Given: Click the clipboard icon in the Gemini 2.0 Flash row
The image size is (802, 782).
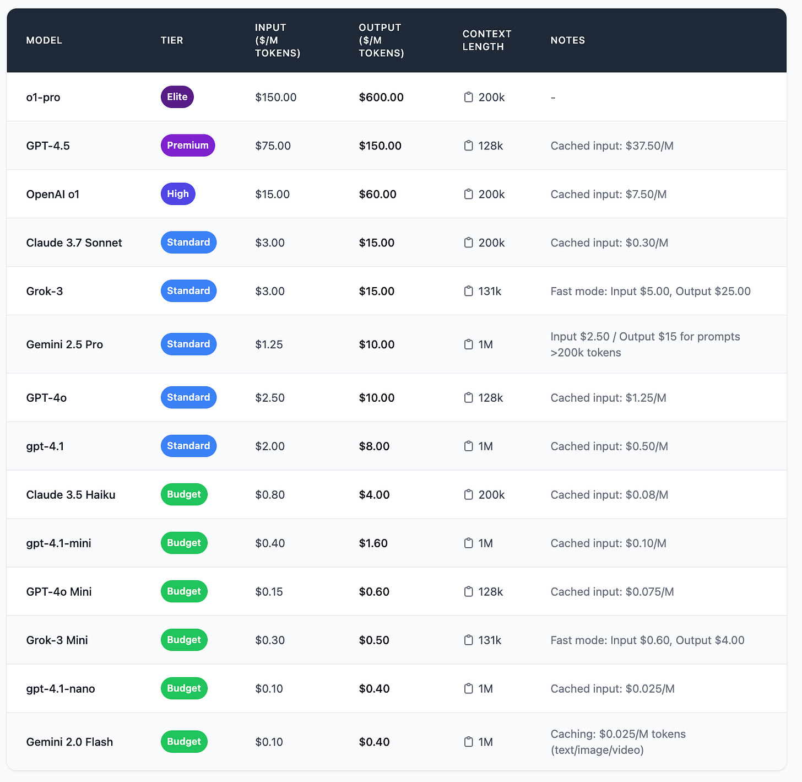Looking at the screenshot, I should point(469,742).
